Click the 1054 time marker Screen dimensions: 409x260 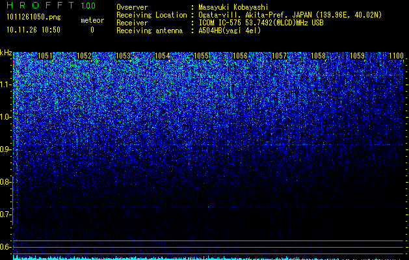pos(162,56)
